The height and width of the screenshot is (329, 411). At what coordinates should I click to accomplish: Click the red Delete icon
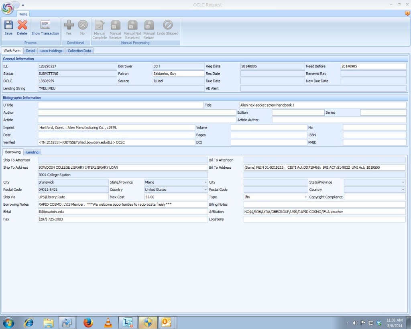22,25
